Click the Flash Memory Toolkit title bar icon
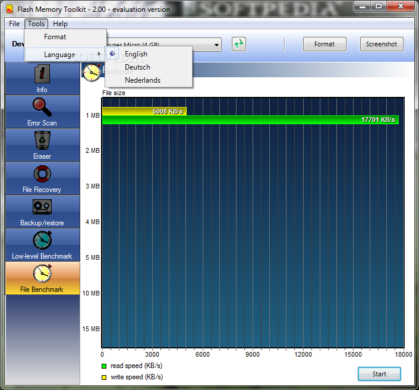 tap(10, 9)
